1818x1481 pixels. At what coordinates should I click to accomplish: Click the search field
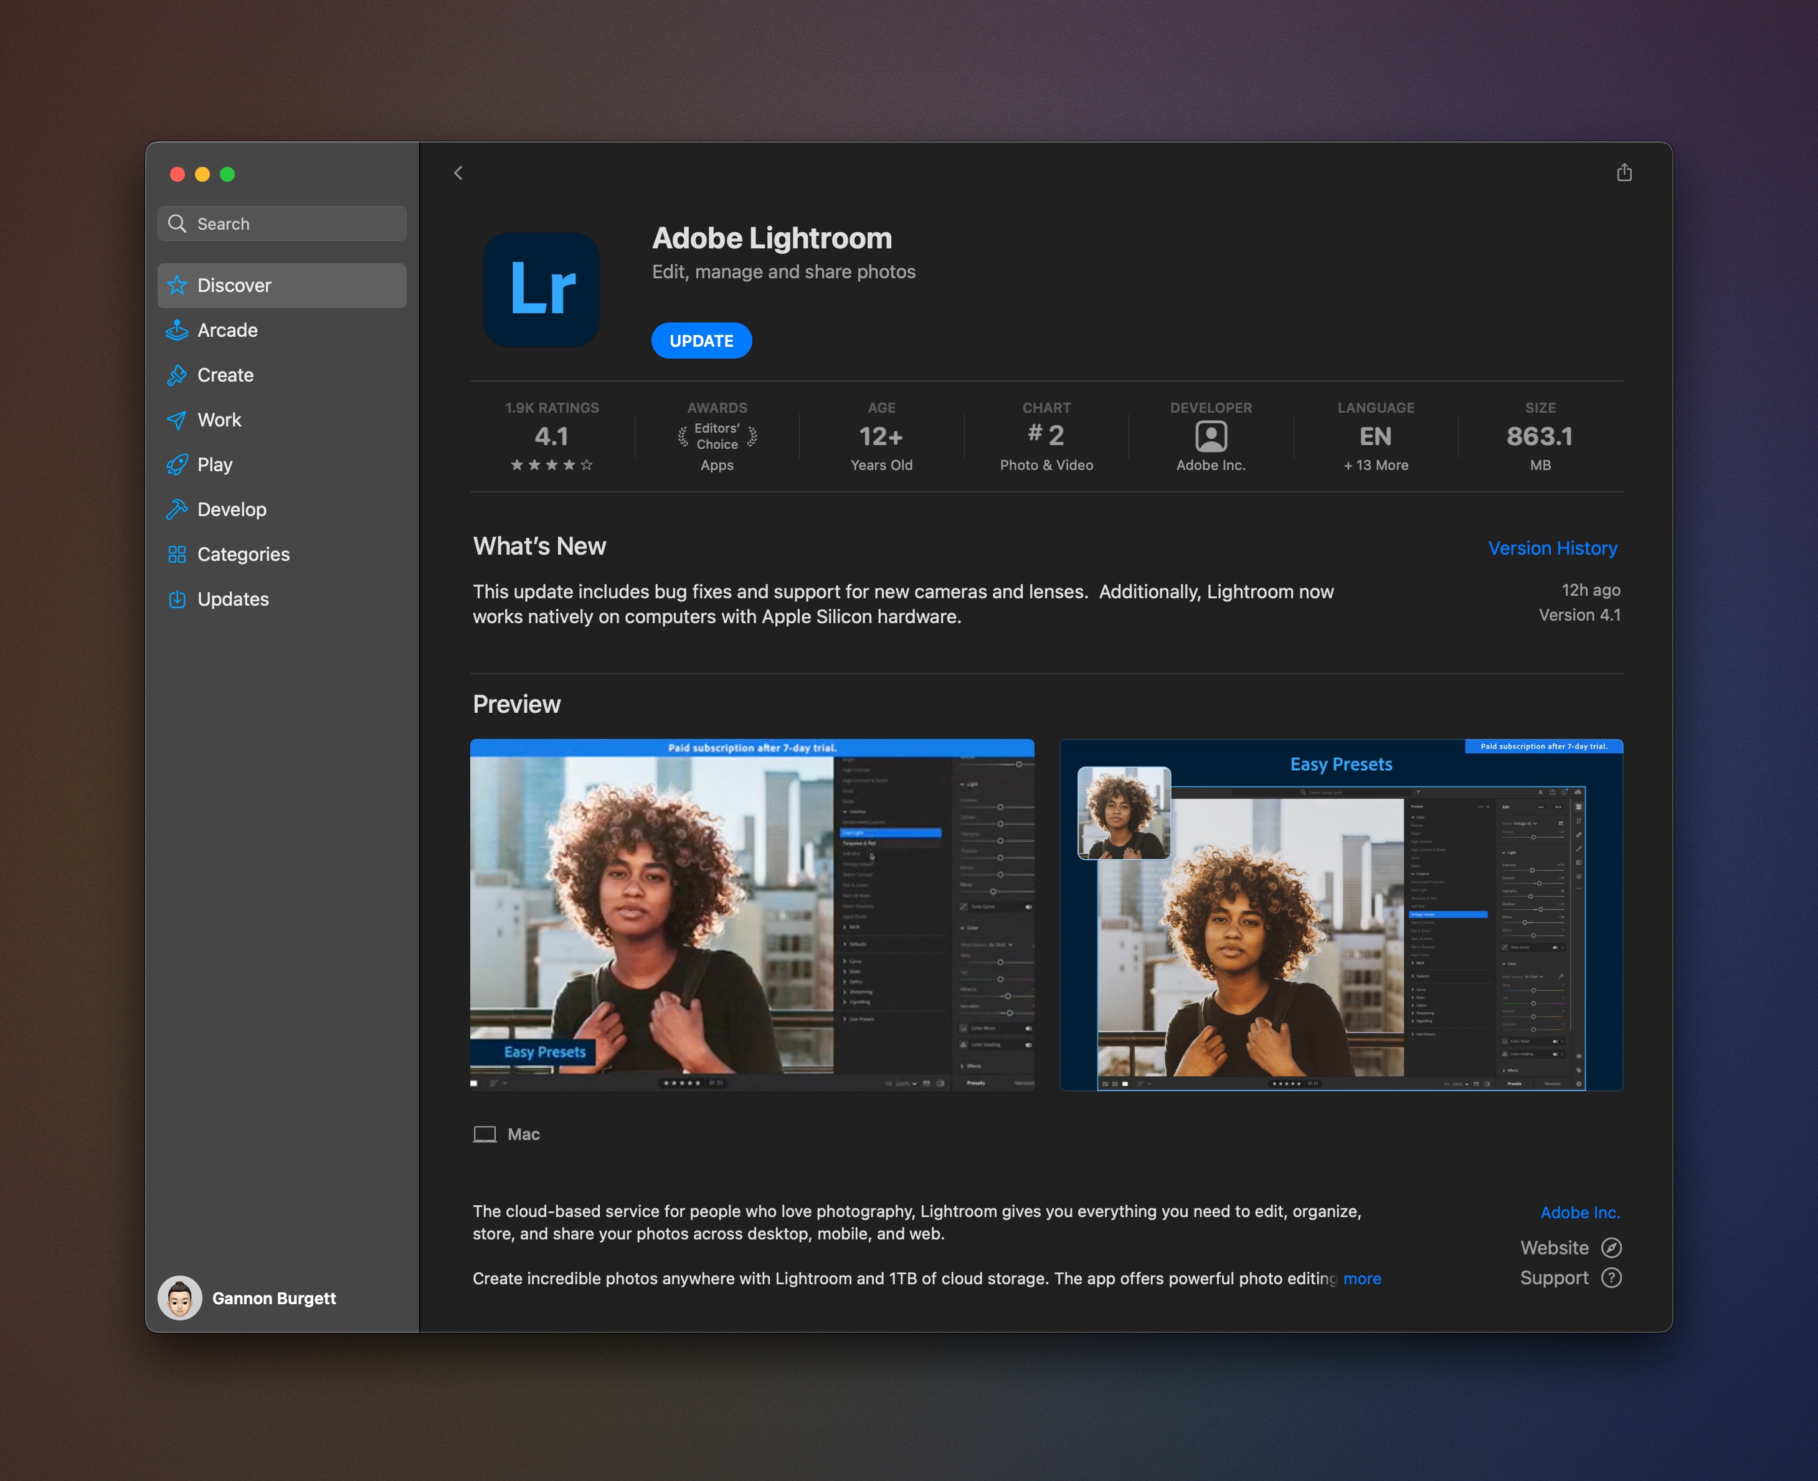click(x=282, y=223)
